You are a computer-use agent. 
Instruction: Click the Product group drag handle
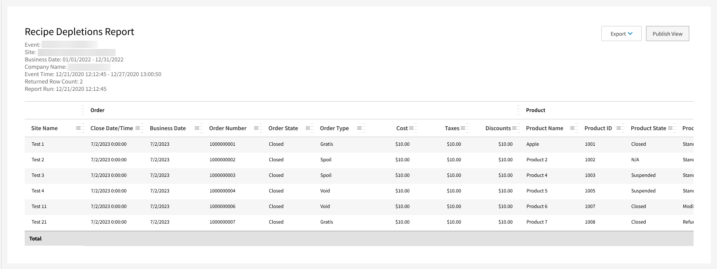point(518,110)
